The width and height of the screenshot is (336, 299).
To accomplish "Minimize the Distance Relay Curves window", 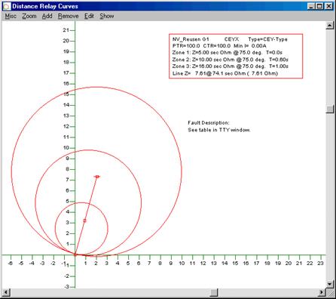I will point(311,6).
